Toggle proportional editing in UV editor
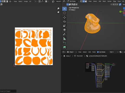Viewport: 125px width, 93px height. 46,1
